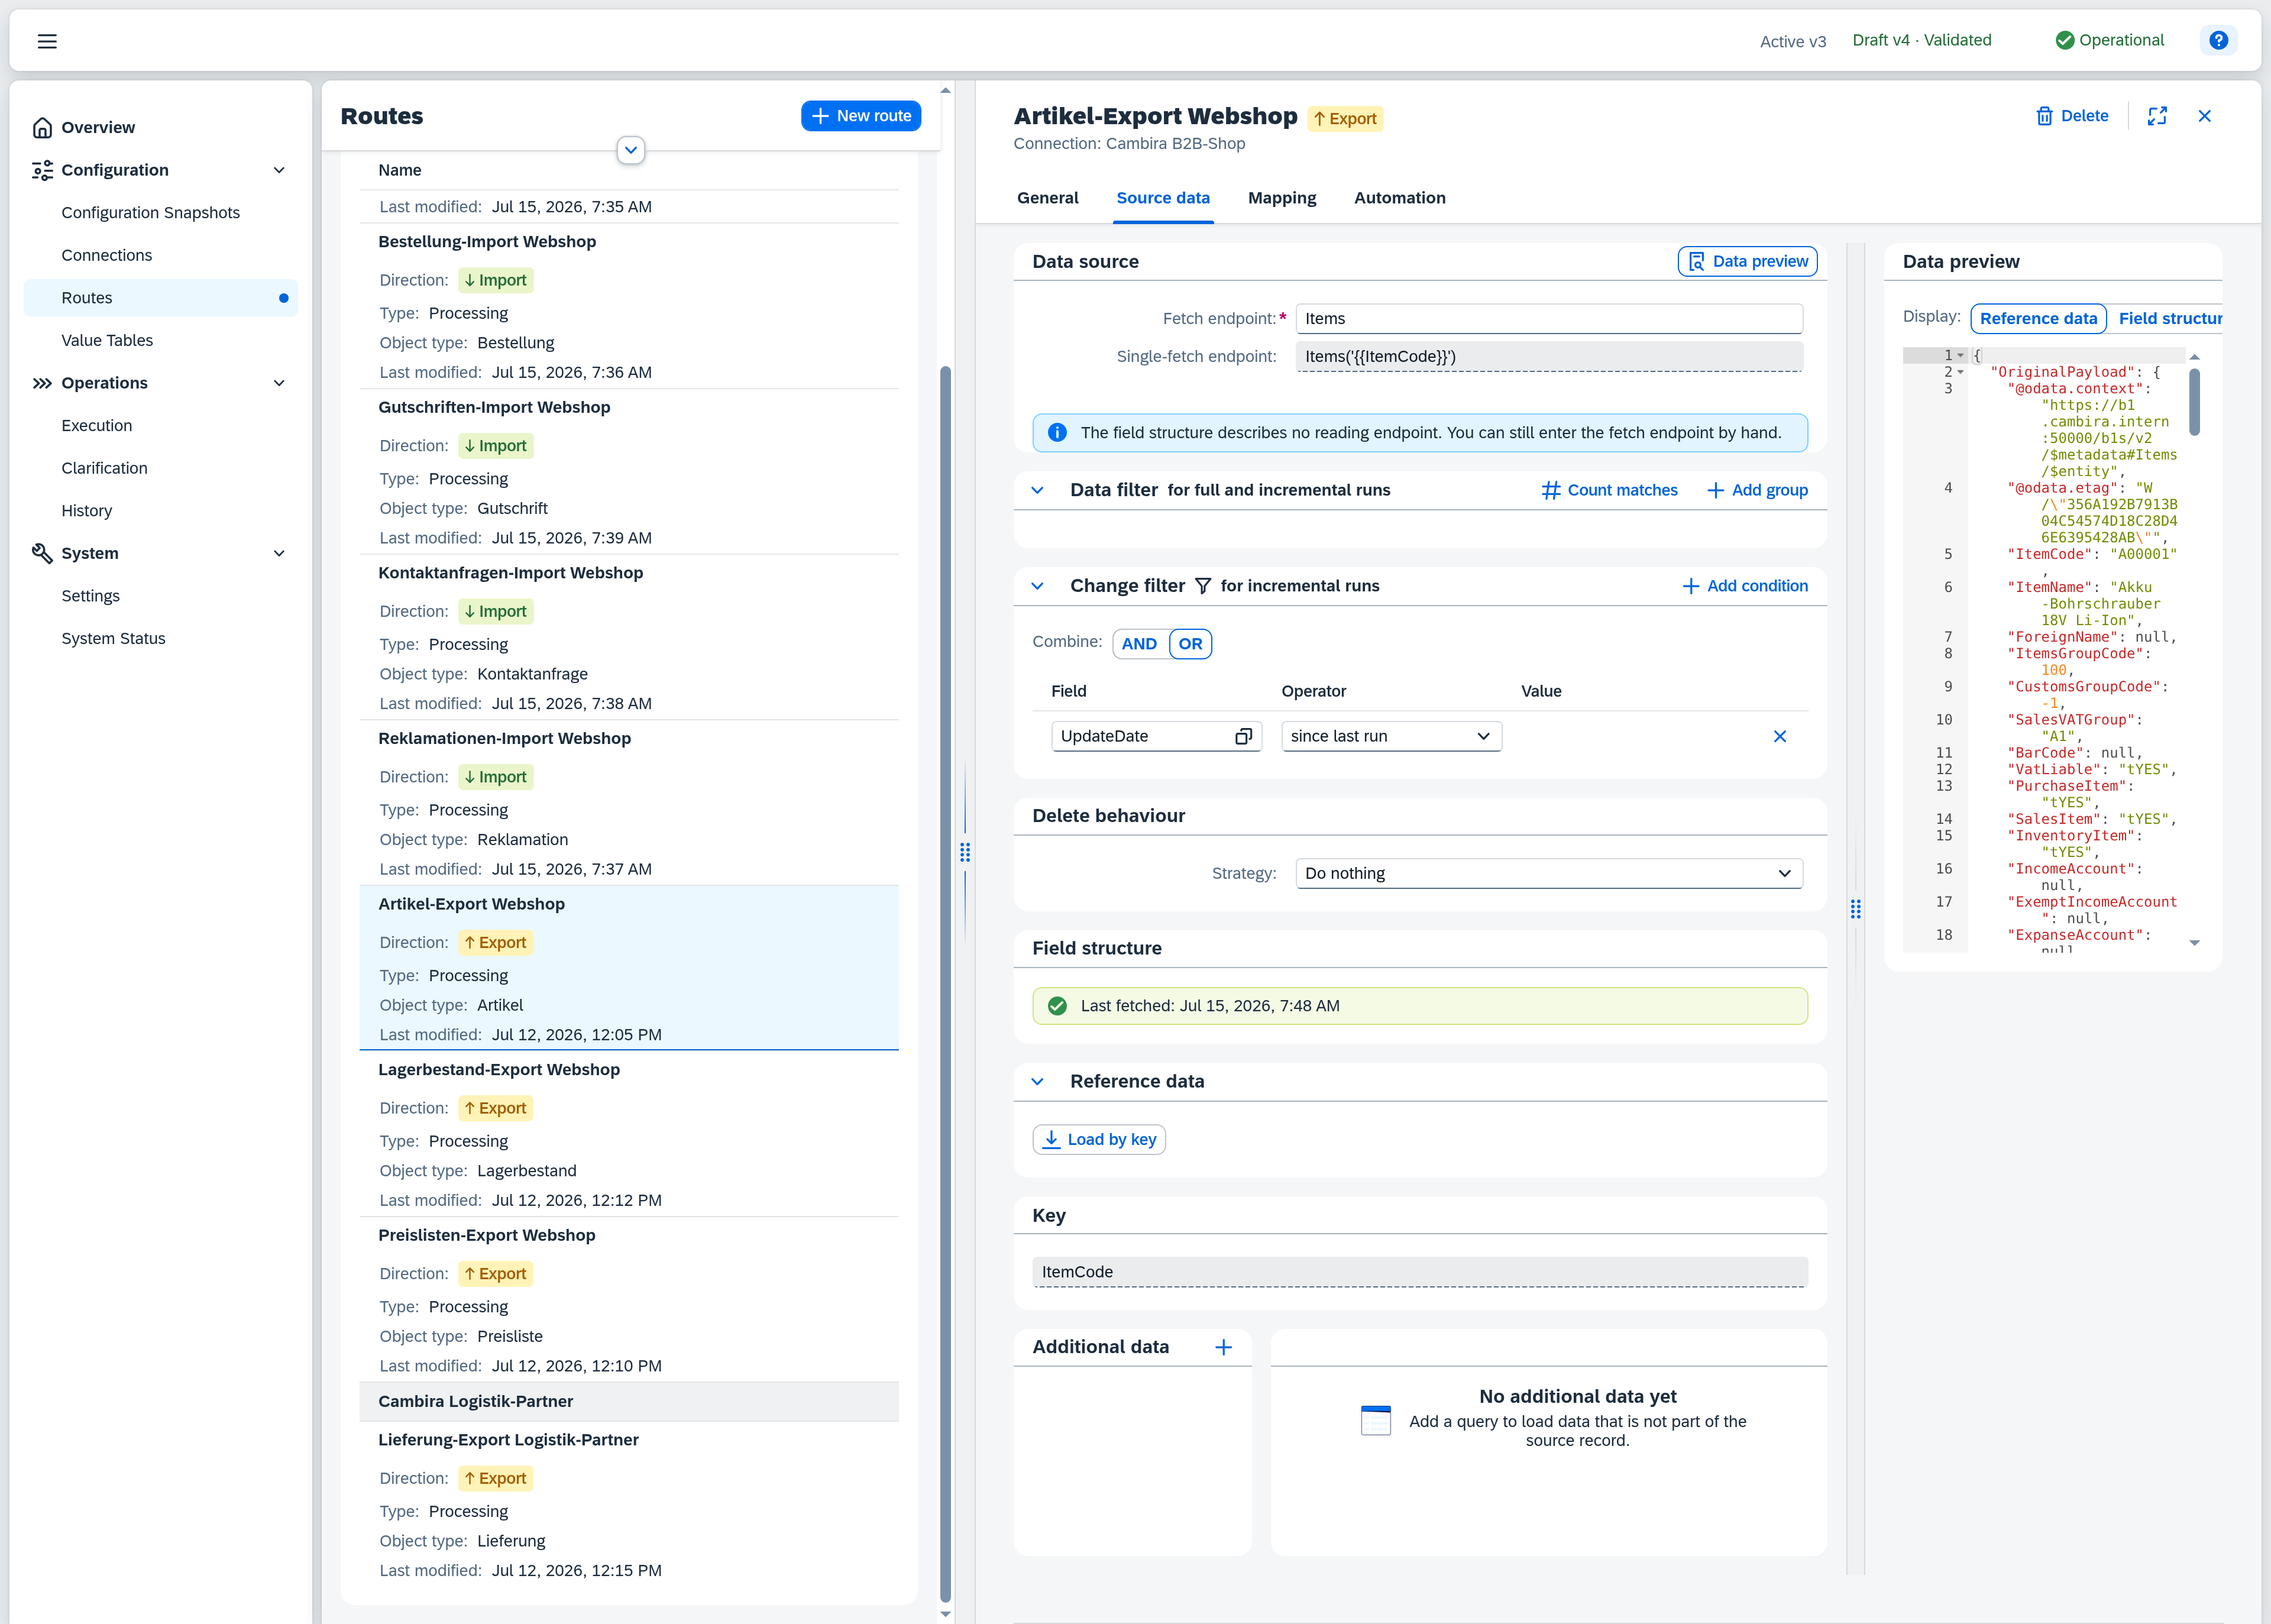The image size is (2271, 1624).
Task: Click the Operational status check icon
Action: [x=2064, y=40]
